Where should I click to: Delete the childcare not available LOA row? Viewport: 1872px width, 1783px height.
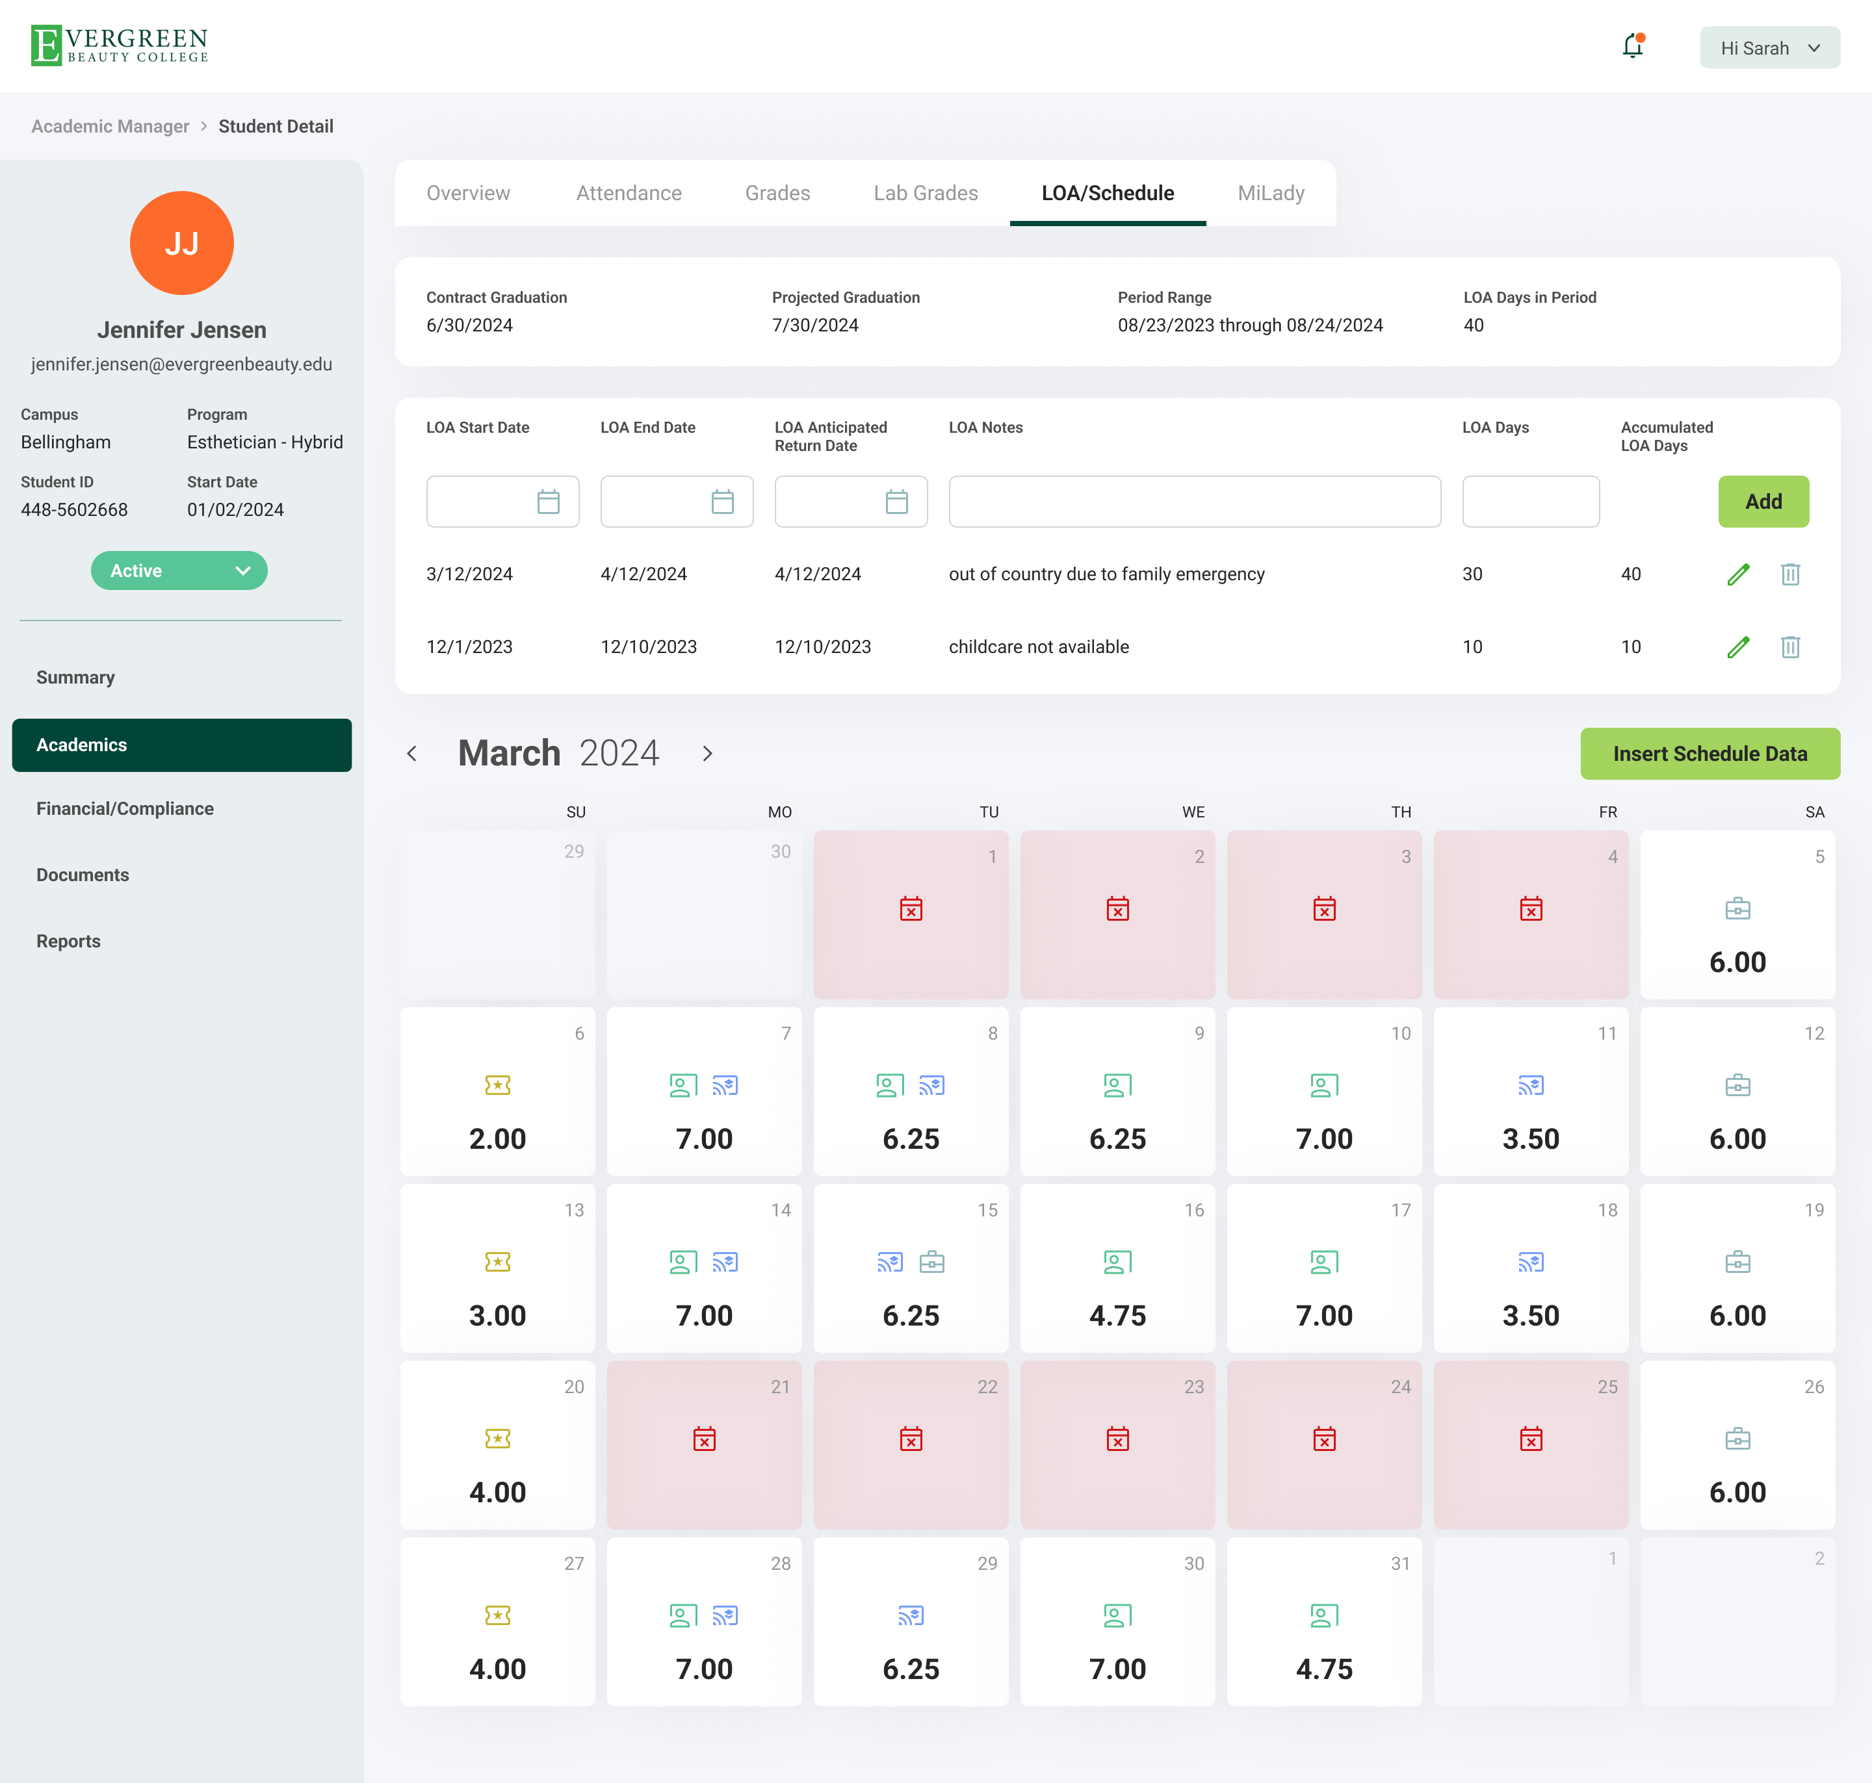point(1789,647)
